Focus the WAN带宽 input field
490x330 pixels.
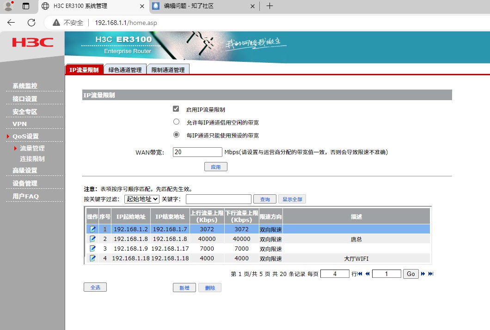[197, 152]
